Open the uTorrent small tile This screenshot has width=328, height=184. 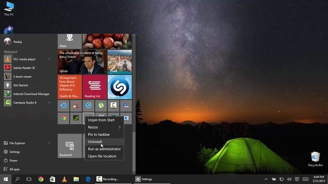101,106
